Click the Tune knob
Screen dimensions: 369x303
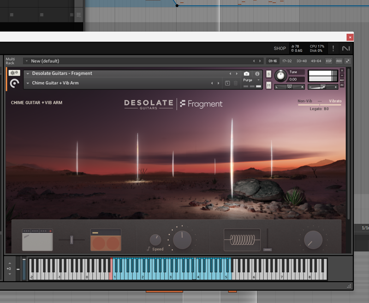point(280,76)
